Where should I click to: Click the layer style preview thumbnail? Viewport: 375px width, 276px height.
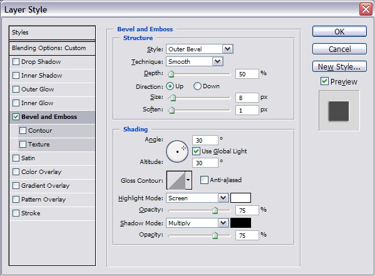[x=339, y=111]
